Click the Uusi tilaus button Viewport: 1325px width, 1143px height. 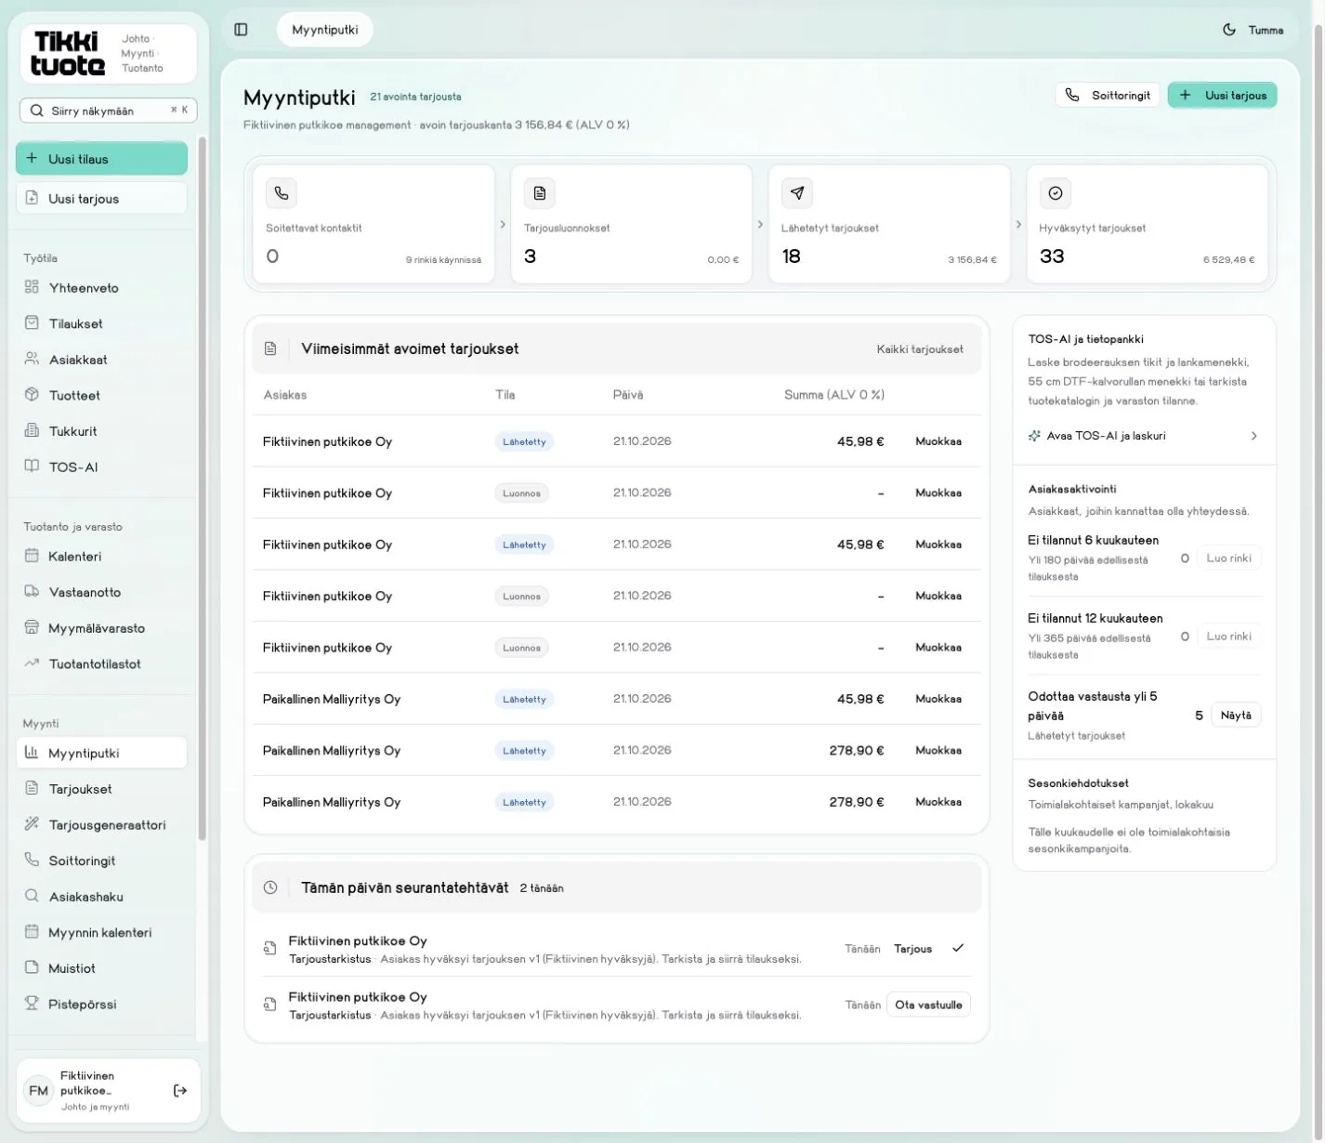pos(101,159)
